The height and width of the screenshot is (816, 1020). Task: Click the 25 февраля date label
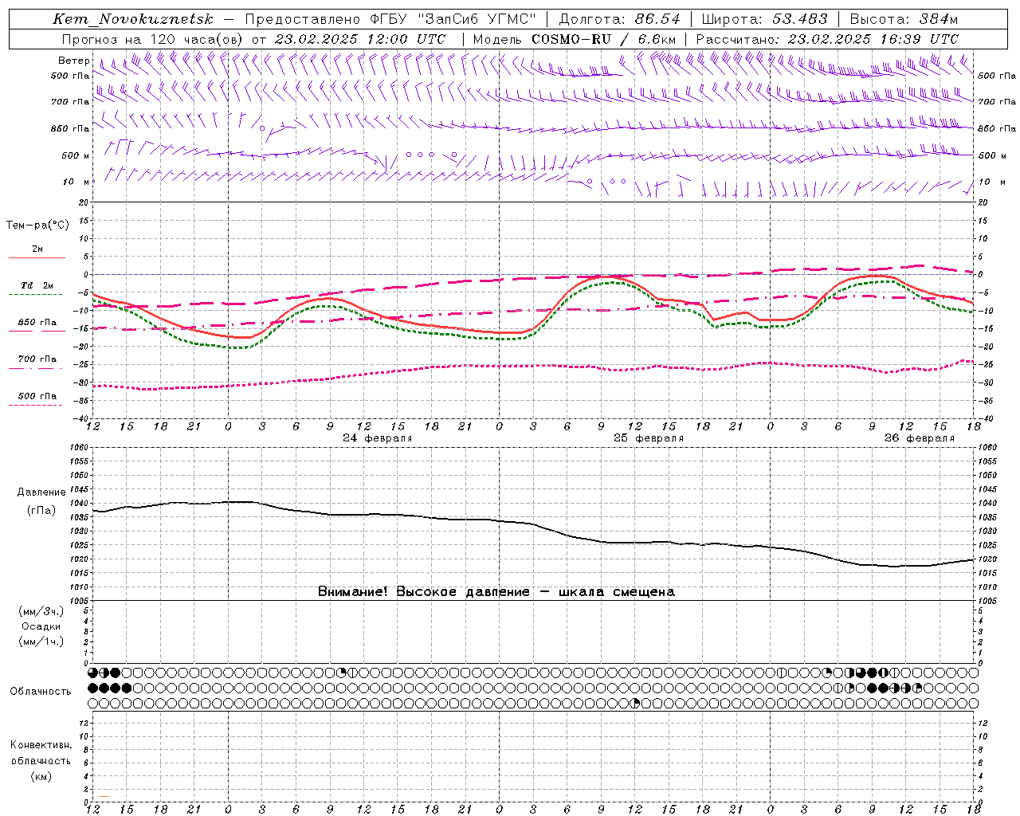pyautogui.click(x=649, y=438)
